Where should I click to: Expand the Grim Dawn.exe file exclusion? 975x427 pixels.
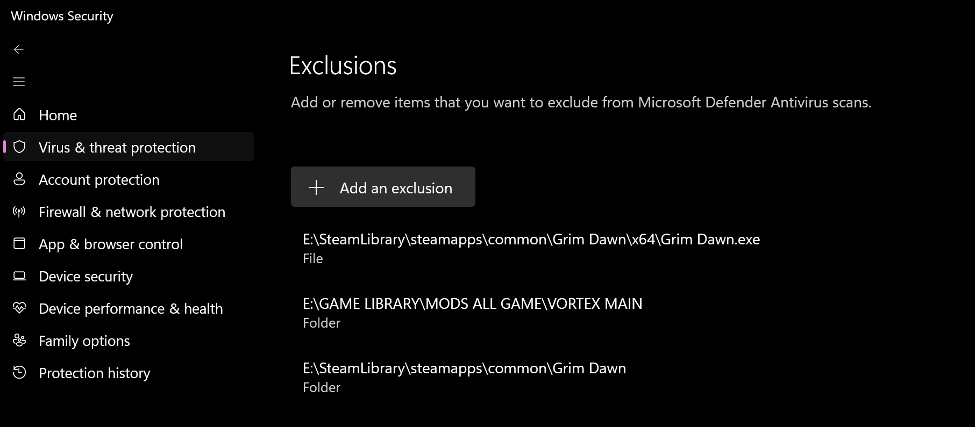pyautogui.click(x=531, y=248)
